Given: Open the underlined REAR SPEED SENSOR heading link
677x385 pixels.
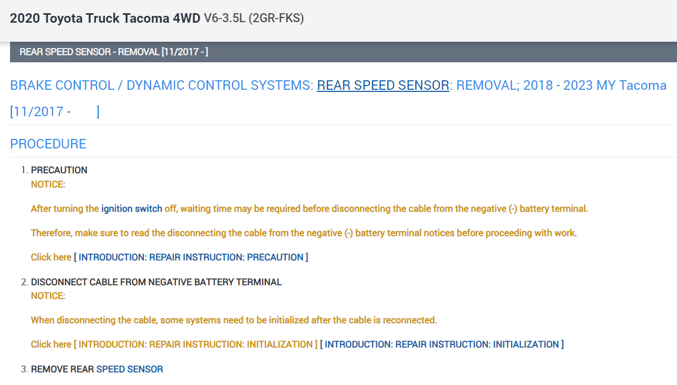Looking at the screenshot, I should 383,86.
